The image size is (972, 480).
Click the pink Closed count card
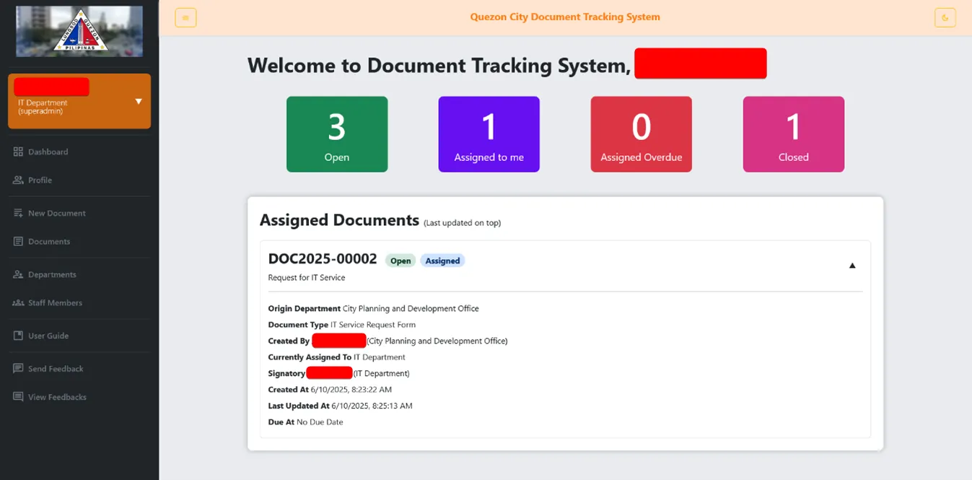794,134
